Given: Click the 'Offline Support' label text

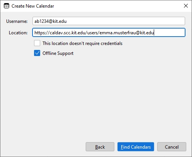Looking at the screenshot, I should coord(58,53).
